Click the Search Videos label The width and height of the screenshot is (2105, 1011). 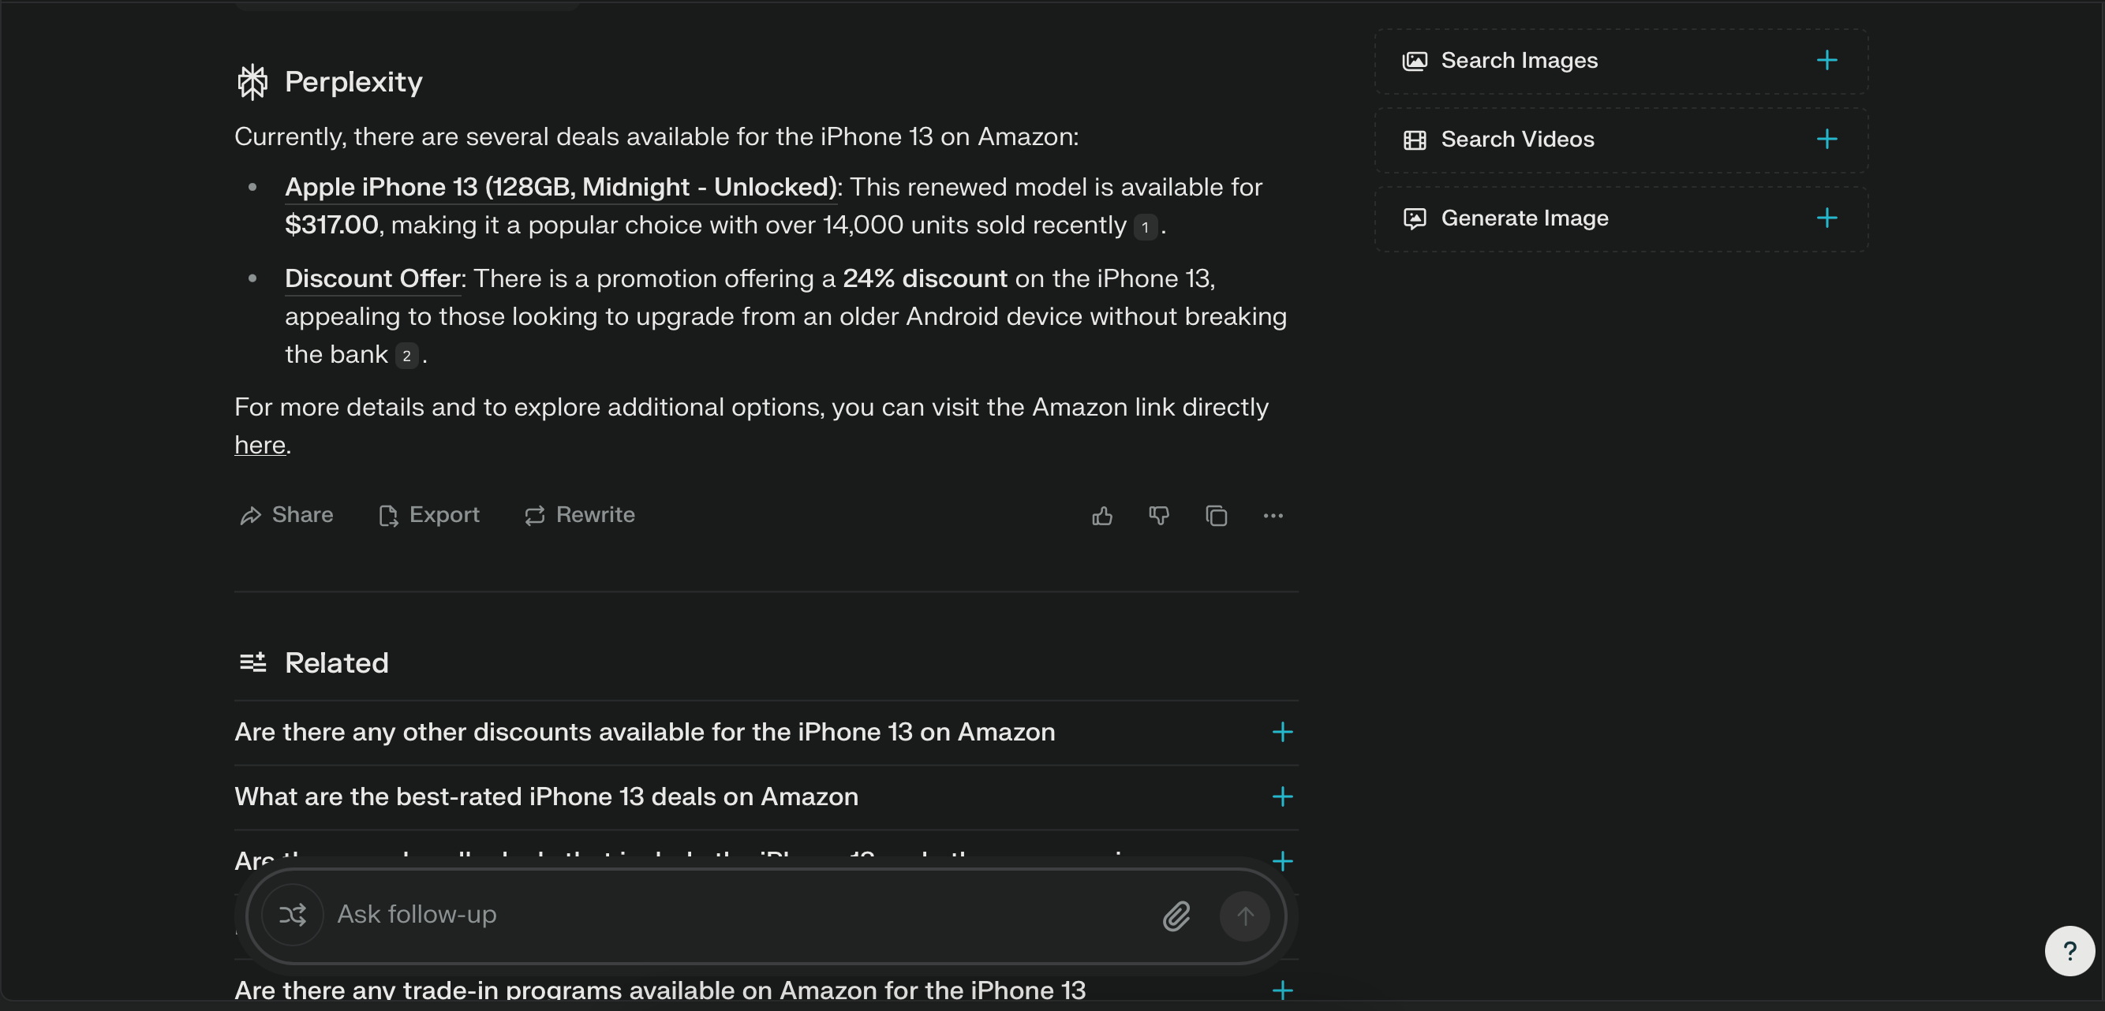pyautogui.click(x=1517, y=140)
